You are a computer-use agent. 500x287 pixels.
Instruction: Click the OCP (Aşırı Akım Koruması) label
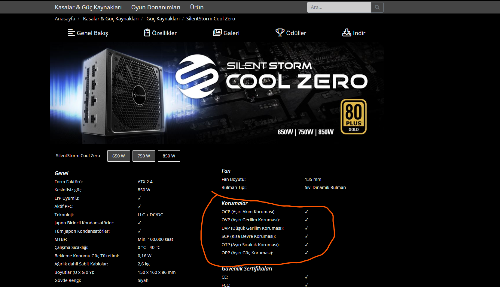click(248, 212)
